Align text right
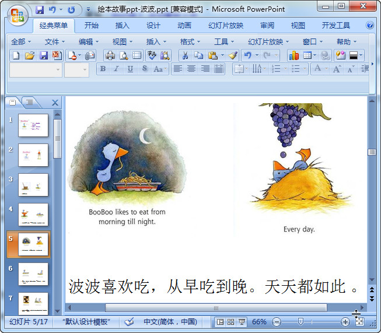The width and height of the screenshot is (381, 333). coord(205,69)
